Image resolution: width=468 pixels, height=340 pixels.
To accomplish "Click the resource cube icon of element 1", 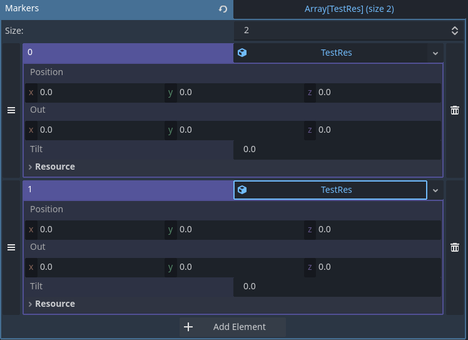I will [242, 190].
